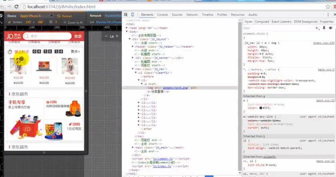Open the Network throttling dropdown
This screenshot has width=336, height=177.
113,16
